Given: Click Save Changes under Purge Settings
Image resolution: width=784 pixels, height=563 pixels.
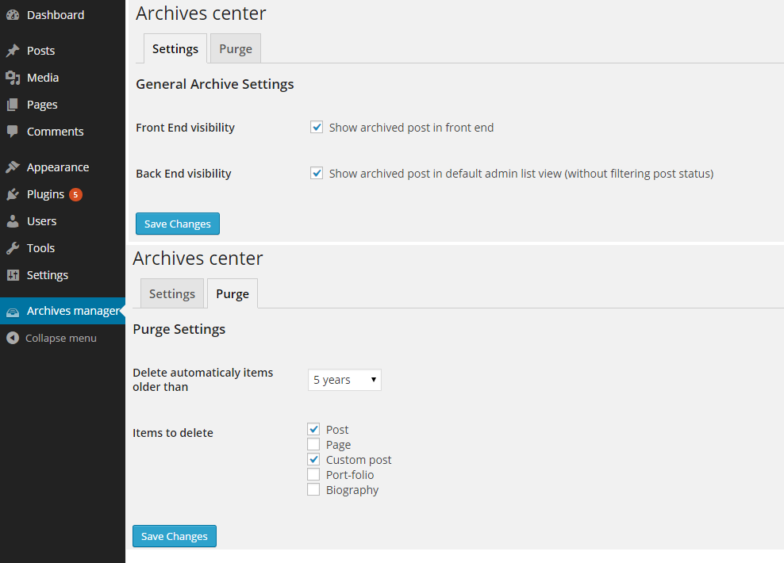Looking at the screenshot, I should [x=175, y=536].
